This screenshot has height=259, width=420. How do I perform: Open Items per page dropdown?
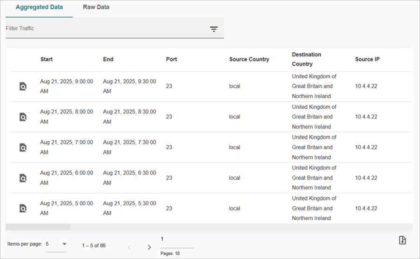[x=56, y=244]
